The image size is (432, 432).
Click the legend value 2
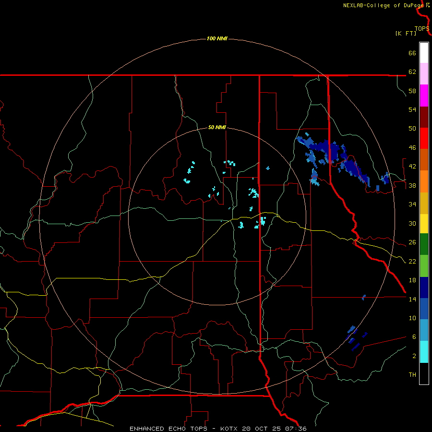pyautogui.click(x=414, y=356)
